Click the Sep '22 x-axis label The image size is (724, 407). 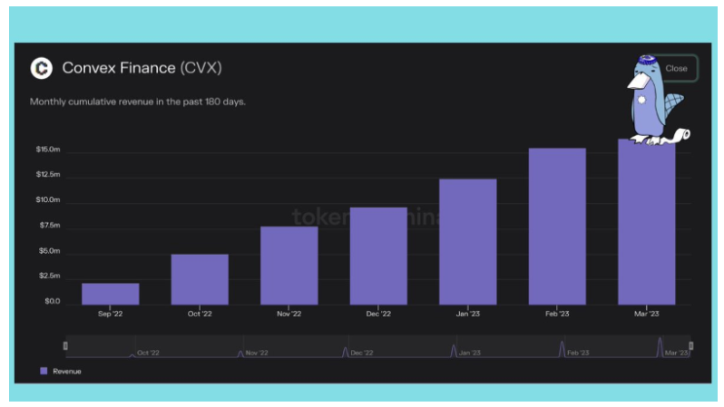pos(111,314)
